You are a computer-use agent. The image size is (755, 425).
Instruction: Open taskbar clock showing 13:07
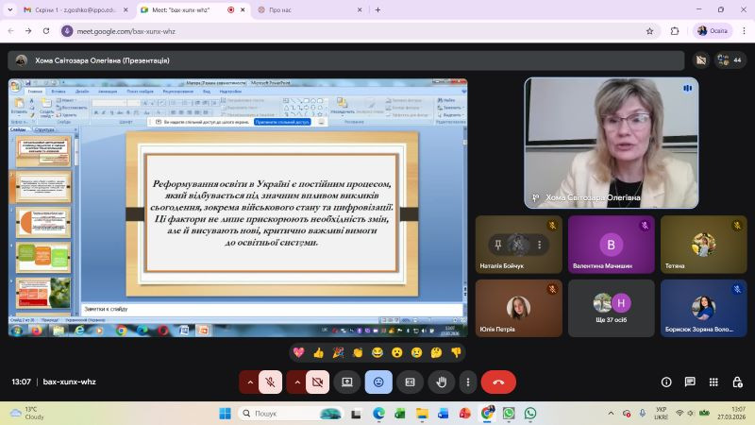730,414
